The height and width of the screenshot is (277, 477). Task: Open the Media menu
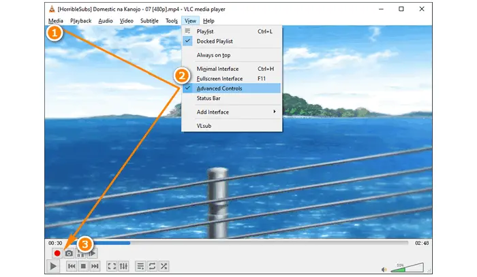click(56, 20)
